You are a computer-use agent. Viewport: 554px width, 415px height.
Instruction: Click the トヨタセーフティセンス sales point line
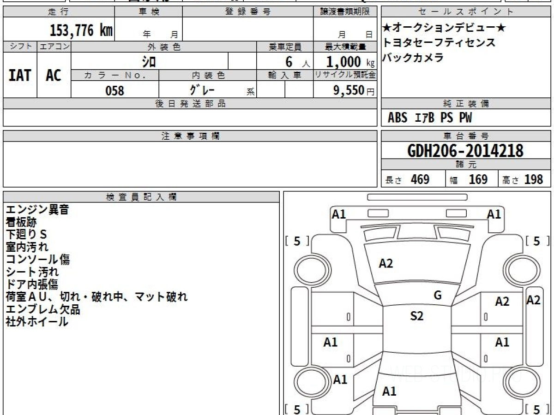pos(439,42)
